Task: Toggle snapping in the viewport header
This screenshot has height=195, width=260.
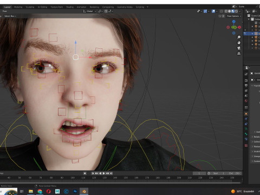Action: pyautogui.click(x=106, y=11)
